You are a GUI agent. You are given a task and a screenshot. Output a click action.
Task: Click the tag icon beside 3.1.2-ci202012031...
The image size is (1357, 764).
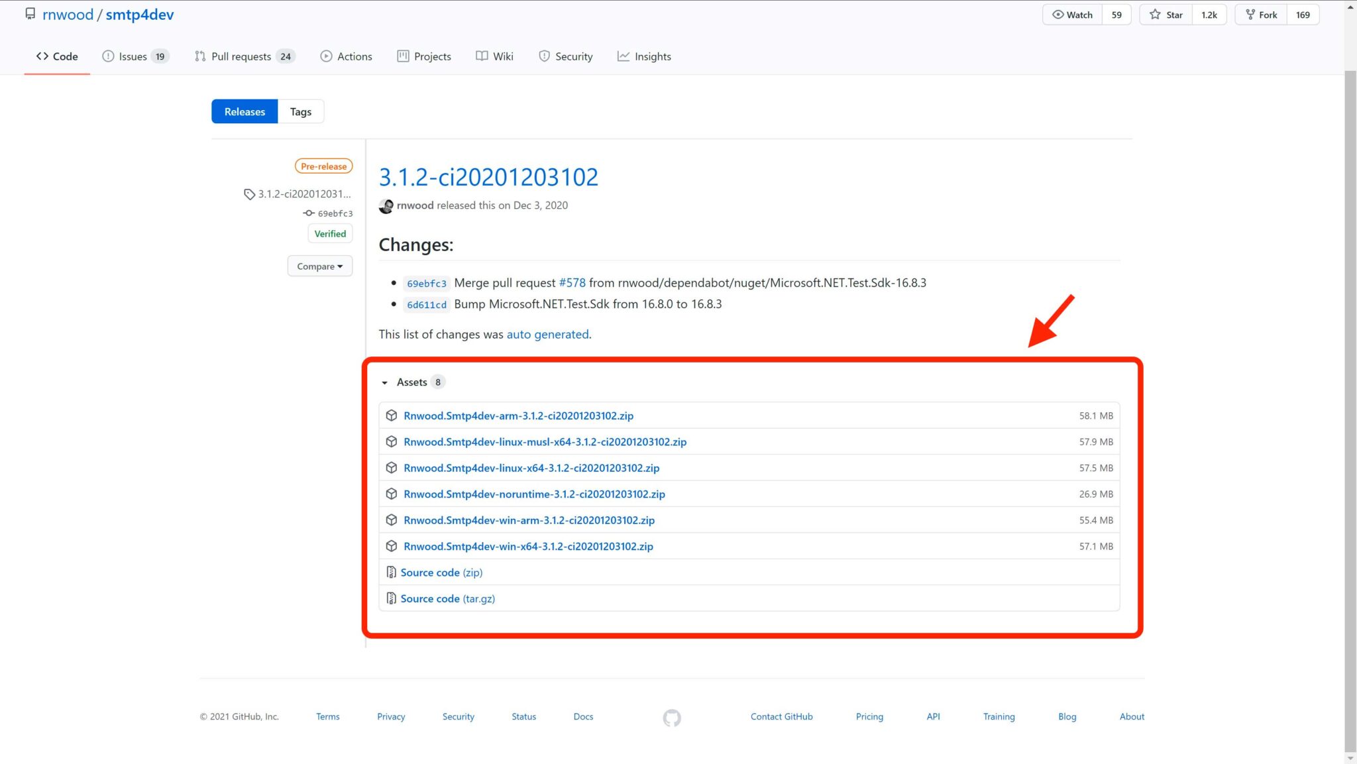point(249,194)
